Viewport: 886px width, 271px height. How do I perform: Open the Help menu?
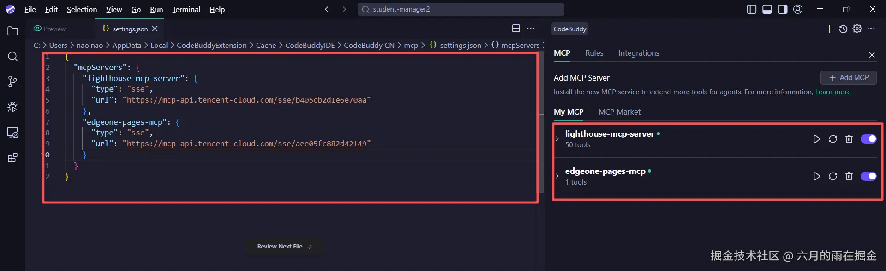click(x=217, y=9)
